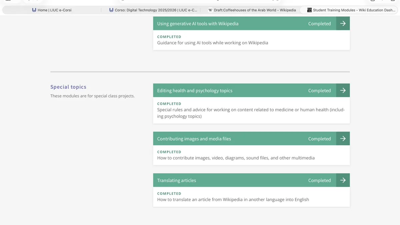Click the uppercase COMPLETED label above 'How to translate an article'
400x225 pixels.
169,194
